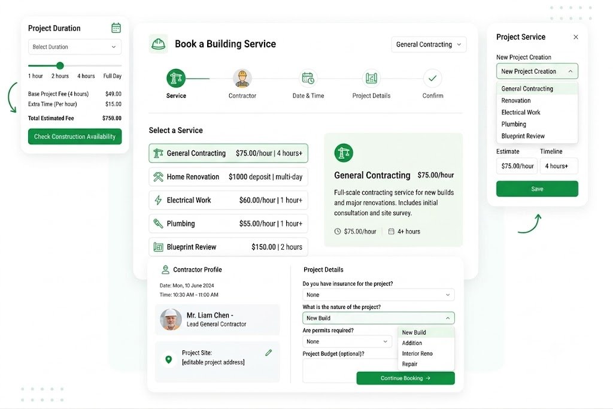This screenshot has width=613, height=409.
Task: Select Home Renovation $1000 deposit row
Action: pos(228,177)
